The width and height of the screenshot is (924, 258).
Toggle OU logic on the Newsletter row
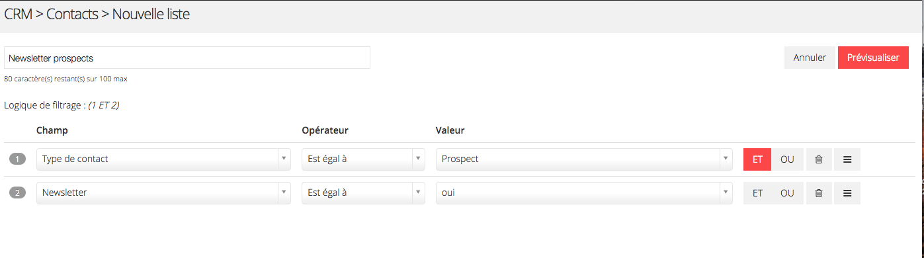(787, 193)
